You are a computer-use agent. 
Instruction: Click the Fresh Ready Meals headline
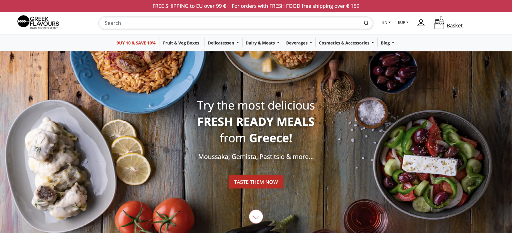(256, 122)
